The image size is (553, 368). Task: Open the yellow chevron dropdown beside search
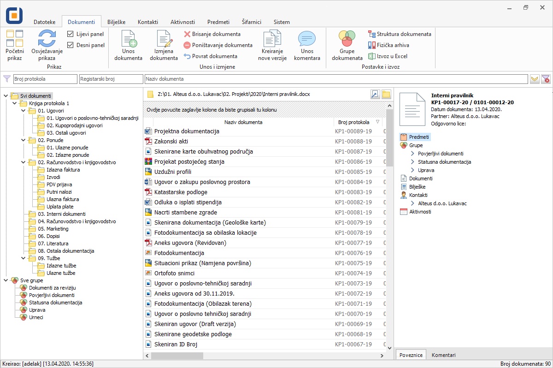coord(535,79)
